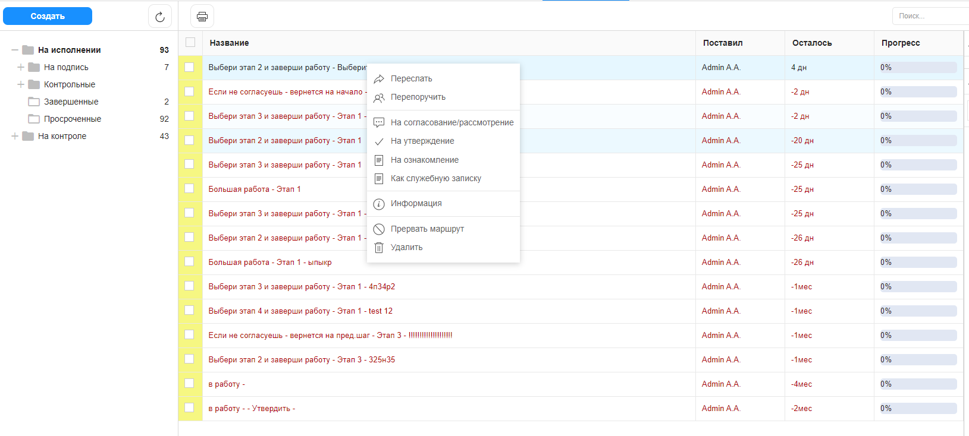Click the count 43 next to На контроле
The width and height of the screenshot is (969, 436).
coord(164,136)
